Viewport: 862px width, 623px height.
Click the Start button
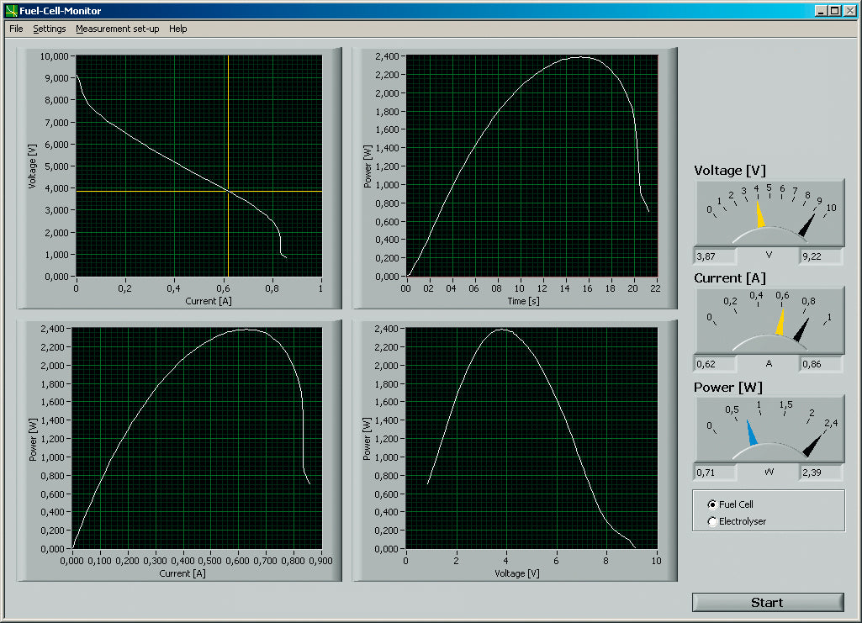[768, 602]
